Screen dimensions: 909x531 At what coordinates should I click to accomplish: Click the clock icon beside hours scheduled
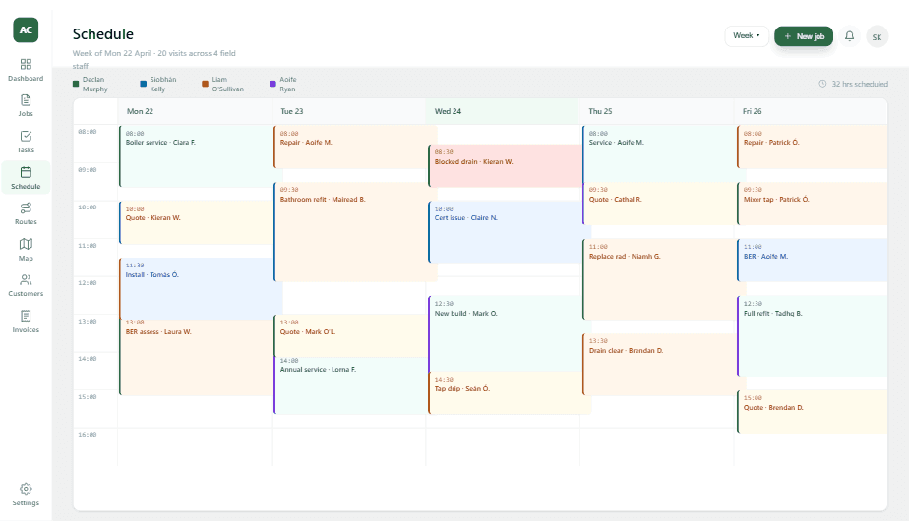pos(822,84)
